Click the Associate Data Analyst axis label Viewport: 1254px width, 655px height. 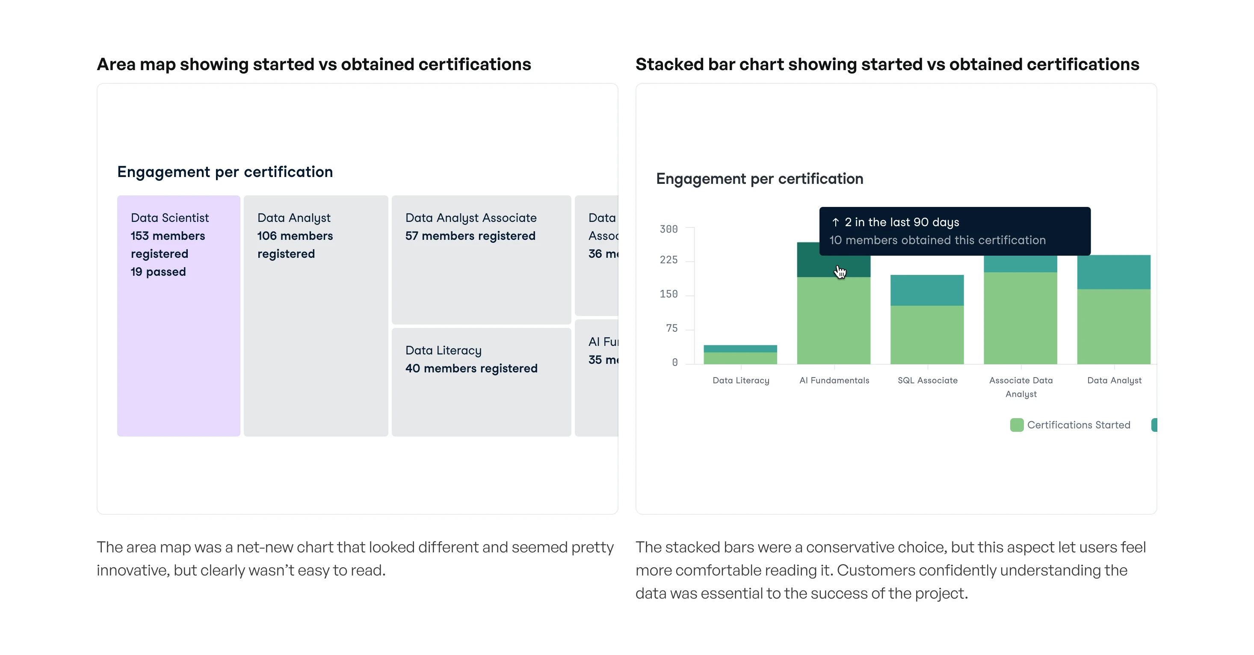pyautogui.click(x=1021, y=387)
